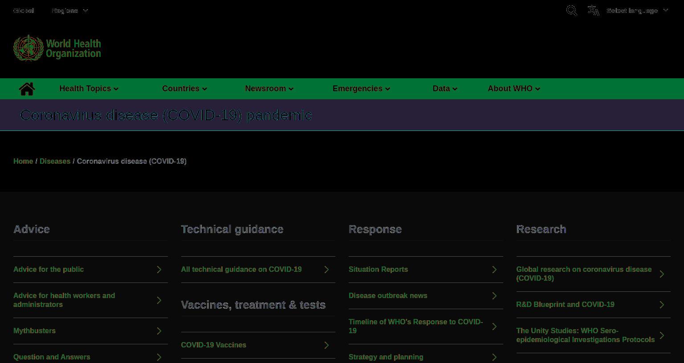Click arrow beside Strategy and planning
Viewport: 684px width, 363px height.
(x=494, y=357)
